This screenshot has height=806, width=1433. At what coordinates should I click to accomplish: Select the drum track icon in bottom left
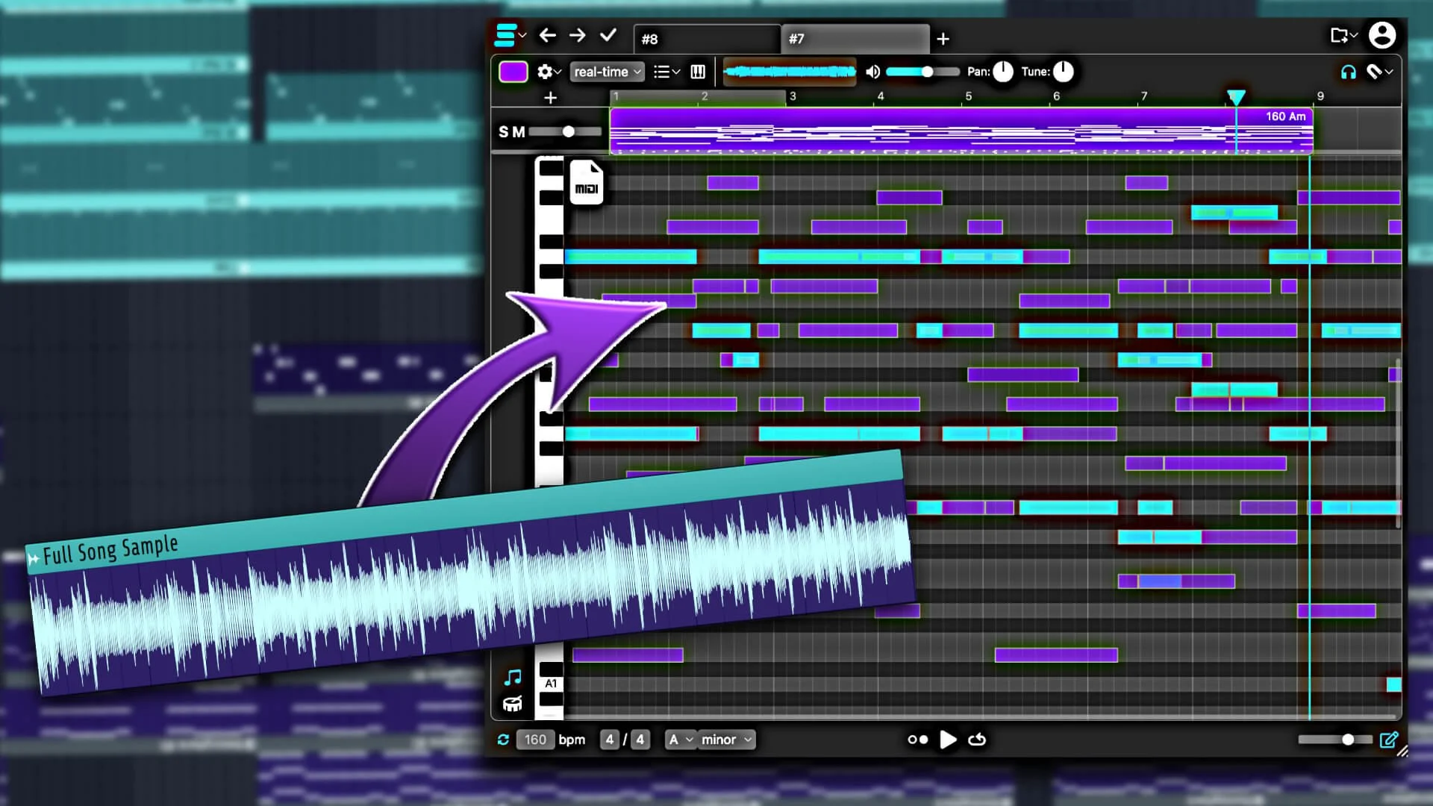512,702
